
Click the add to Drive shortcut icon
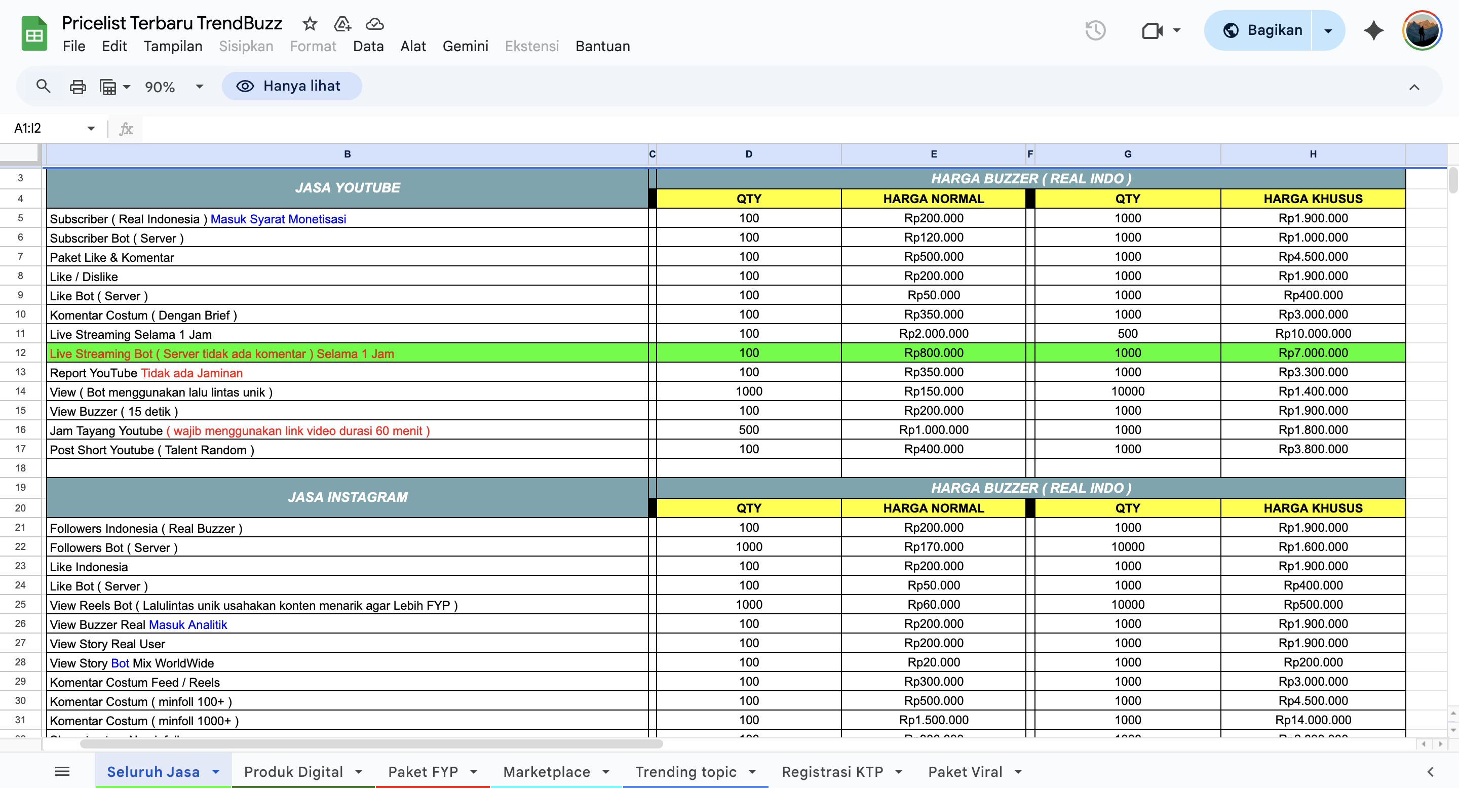342,24
